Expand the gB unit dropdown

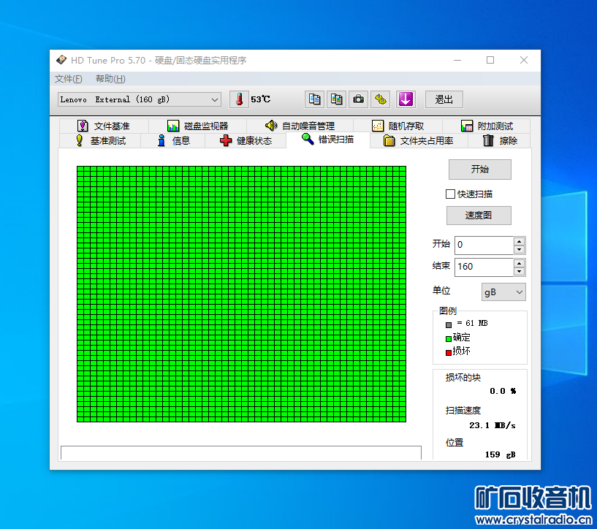503,292
